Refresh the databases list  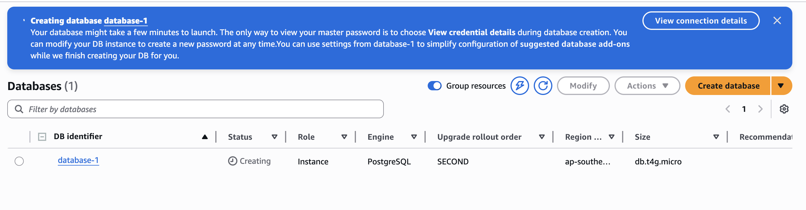(542, 86)
